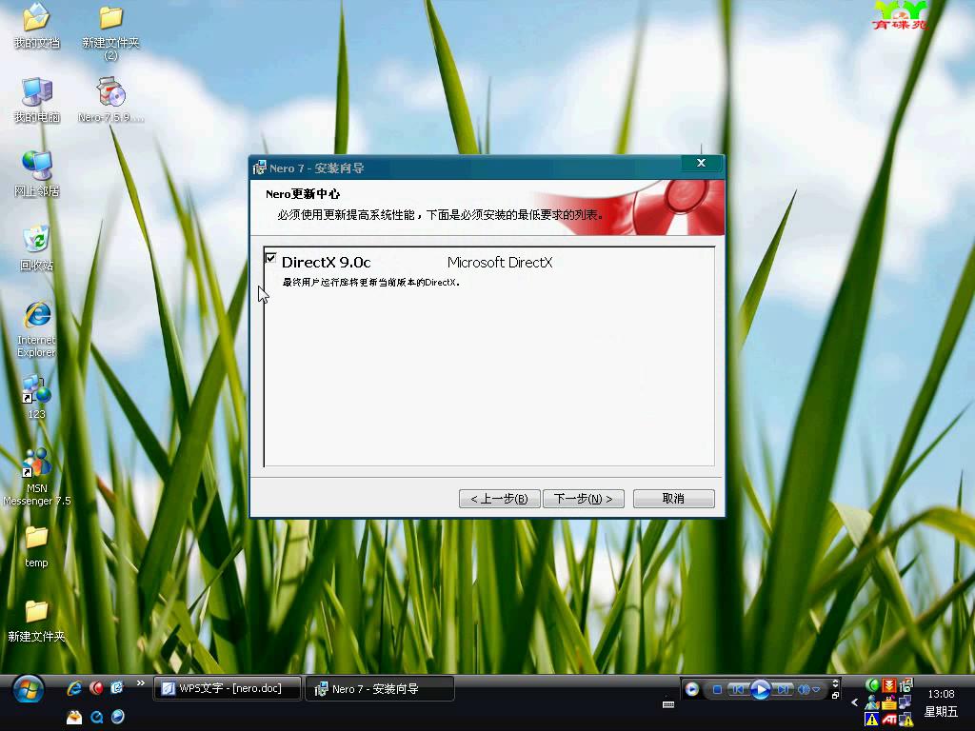Click the Windows Media Player deskband logo
Image resolution: width=975 pixels, height=731 pixels.
[x=691, y=689]
